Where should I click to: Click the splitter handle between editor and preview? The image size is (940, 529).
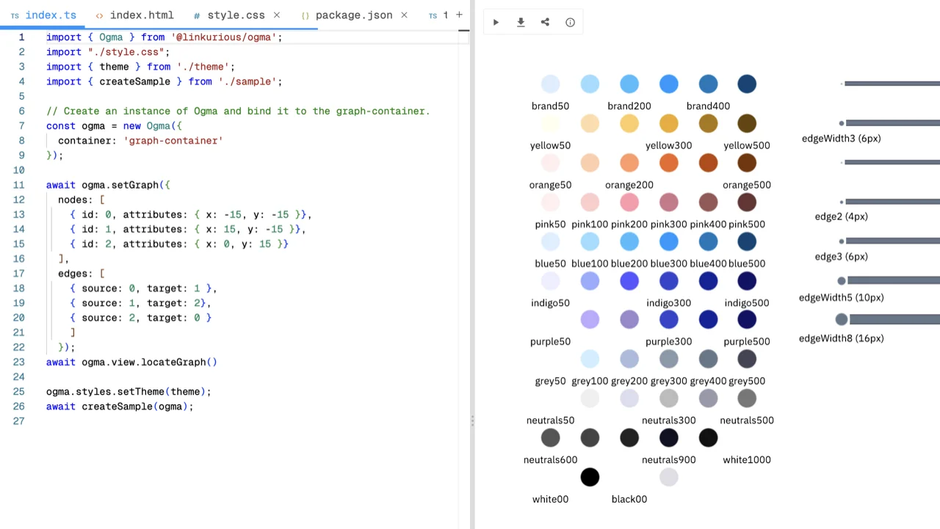pyautogui.click(x=472, y=420)
